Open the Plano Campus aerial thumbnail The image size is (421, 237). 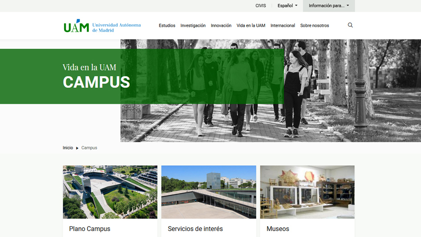click(110, 192)
